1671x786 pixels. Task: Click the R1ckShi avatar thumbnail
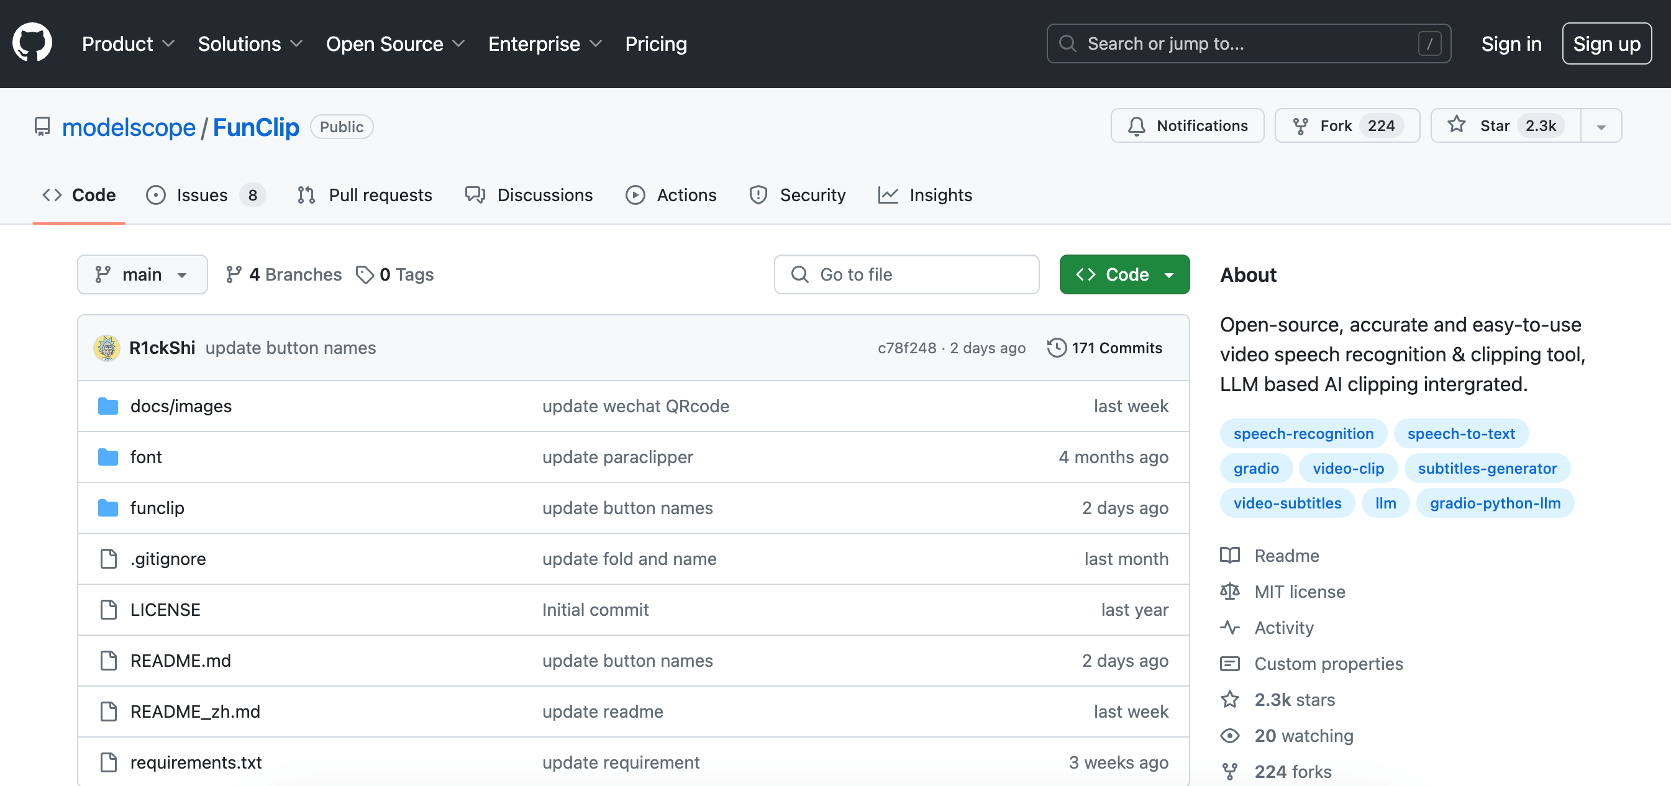point(106,348)
